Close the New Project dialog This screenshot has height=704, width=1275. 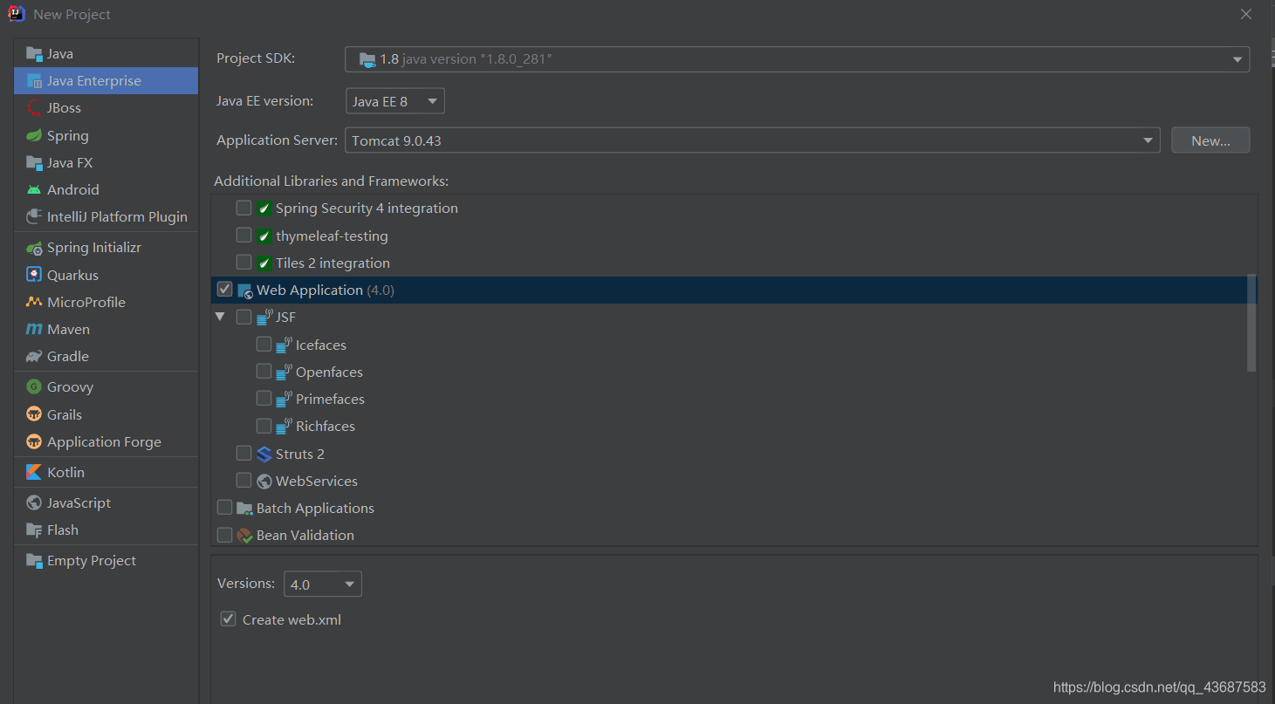(x=1246, y=14)
